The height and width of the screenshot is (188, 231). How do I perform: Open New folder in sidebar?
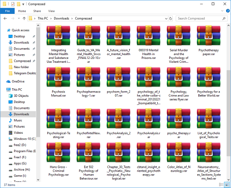[x=21, y=67]
